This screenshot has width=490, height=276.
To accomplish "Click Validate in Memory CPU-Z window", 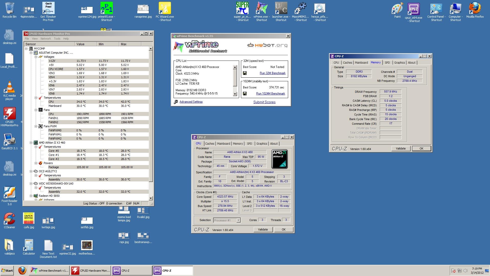I will pos(401,148).
